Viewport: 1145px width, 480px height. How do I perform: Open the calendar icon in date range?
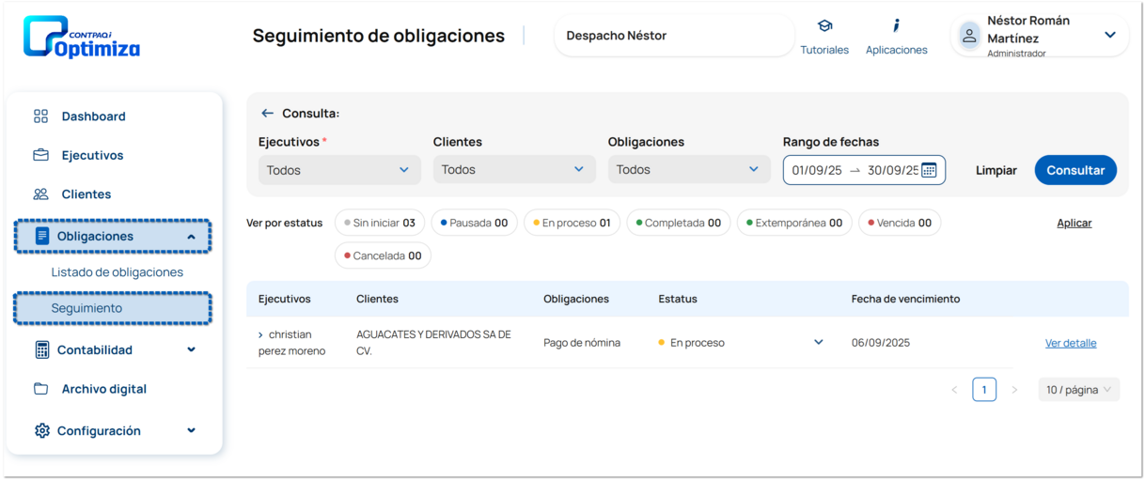(x=929, y=170)
